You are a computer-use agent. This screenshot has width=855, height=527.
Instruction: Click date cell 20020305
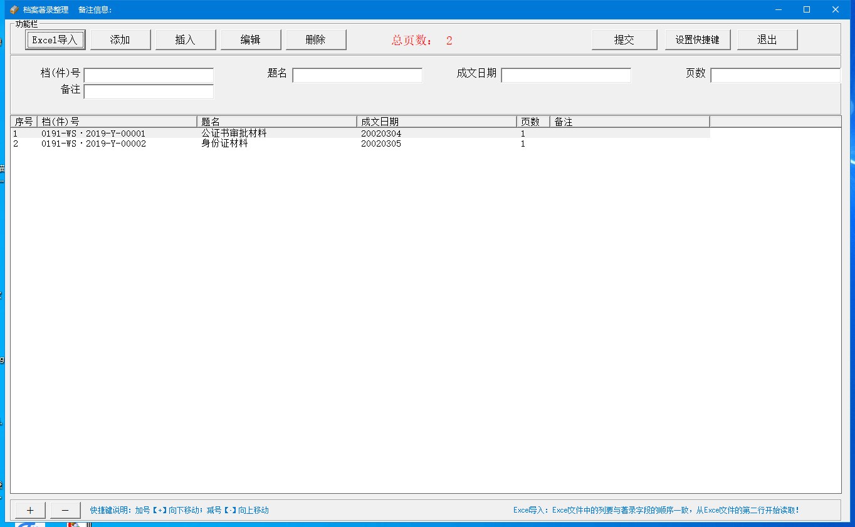pyautogui.click(x=381, y=143)
